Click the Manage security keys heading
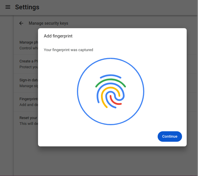This screenshot has width=198, height=176. [x=48, y=23]
